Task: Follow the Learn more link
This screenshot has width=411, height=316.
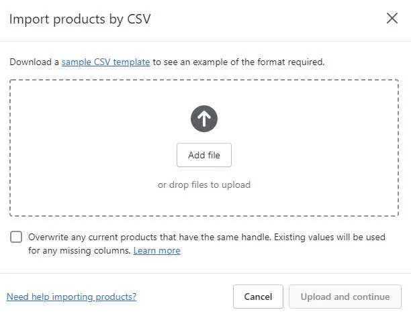Action: tap(156, 250)
